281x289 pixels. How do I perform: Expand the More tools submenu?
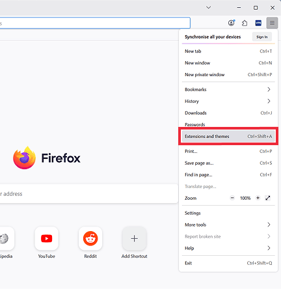(x=228, y=225)
